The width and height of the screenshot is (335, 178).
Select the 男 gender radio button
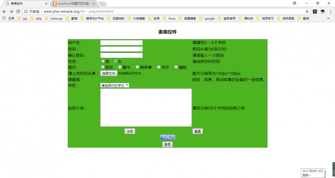tap(103, 61)
